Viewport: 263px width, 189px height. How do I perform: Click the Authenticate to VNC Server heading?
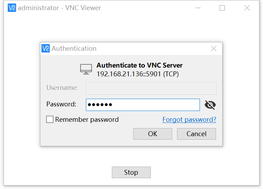[140, 65]
